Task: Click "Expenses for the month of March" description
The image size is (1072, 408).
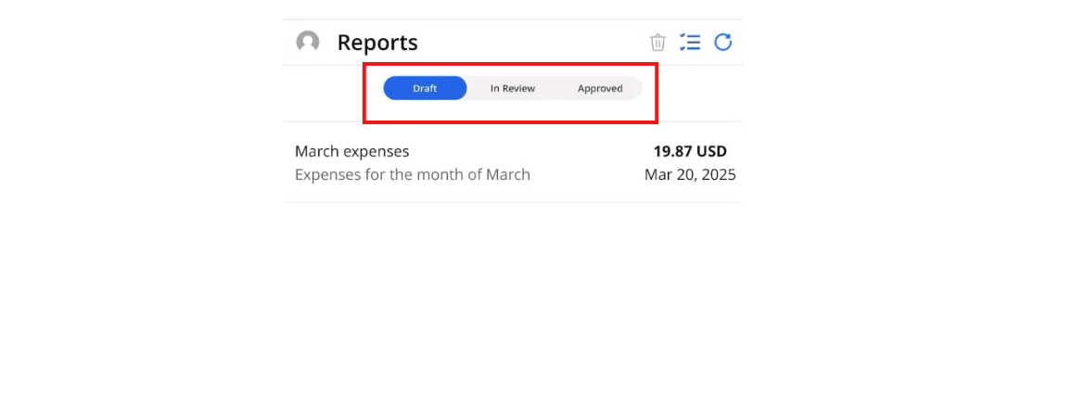Action: pyautogui.click(x=413, y=174)
